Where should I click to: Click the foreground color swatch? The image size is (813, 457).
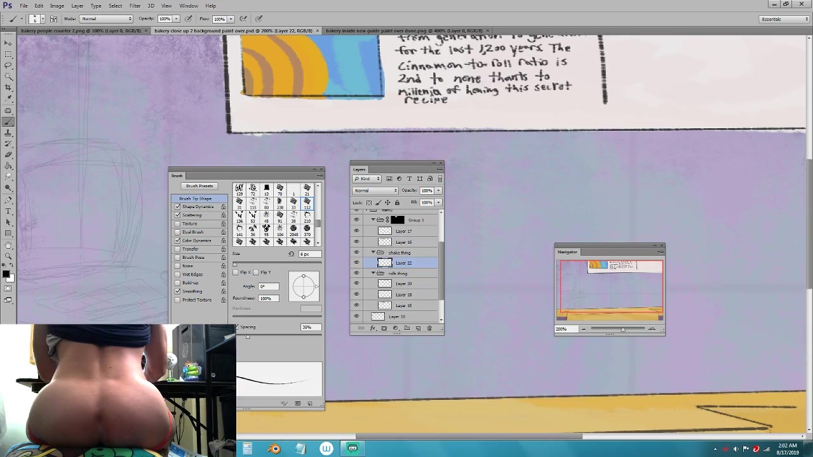pyautogui.click(x=6, y=274)
